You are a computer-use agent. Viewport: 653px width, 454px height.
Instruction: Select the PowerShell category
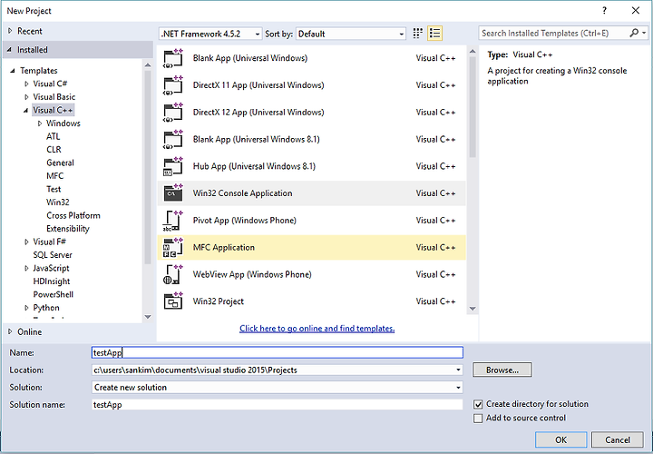point(54,294)
